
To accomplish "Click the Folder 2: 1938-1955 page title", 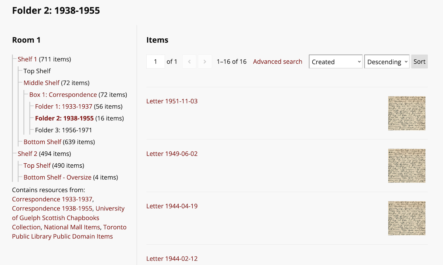I will tap(56, 10).
